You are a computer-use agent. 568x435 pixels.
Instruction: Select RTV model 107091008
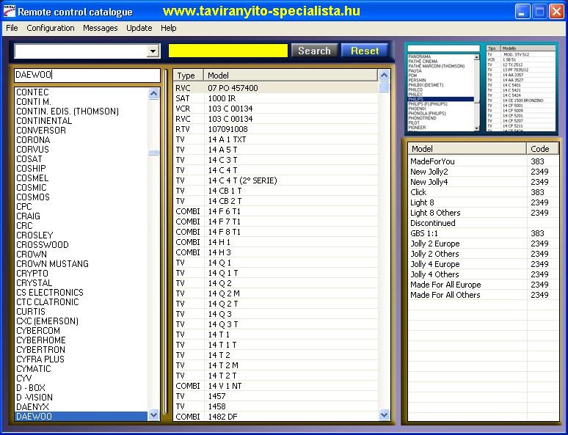(276, 129)
